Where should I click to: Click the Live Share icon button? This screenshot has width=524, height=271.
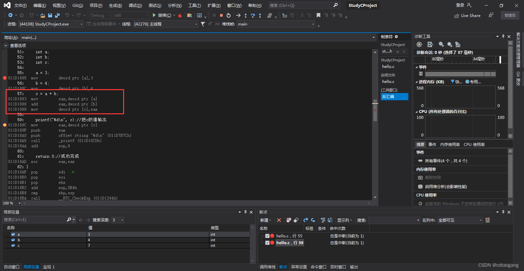coord(467,15)
